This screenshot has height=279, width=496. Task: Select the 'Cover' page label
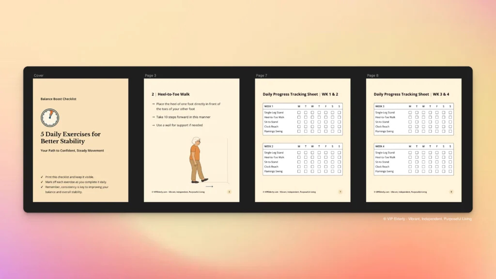point(39,76)
